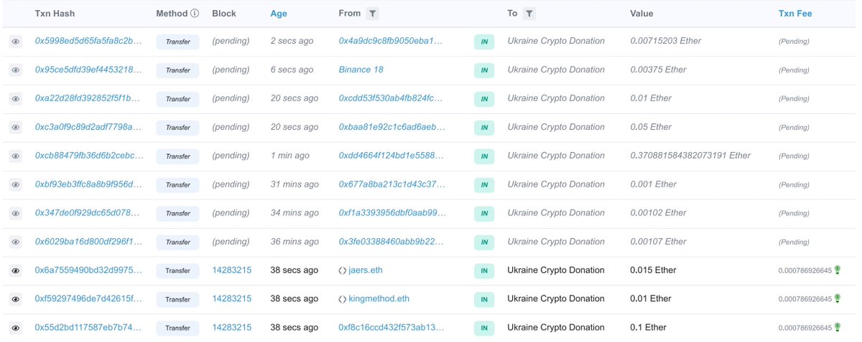The image size is (862, 342).
Task: Click the green gas icon in the jaers.eth row
Action: coord(837,270)
